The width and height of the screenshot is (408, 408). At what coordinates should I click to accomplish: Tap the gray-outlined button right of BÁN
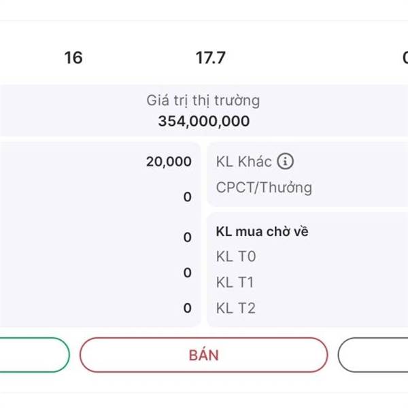[x=373, y=355]
